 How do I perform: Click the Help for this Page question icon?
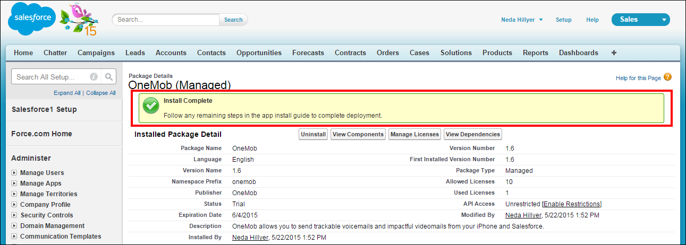[667, 77]
